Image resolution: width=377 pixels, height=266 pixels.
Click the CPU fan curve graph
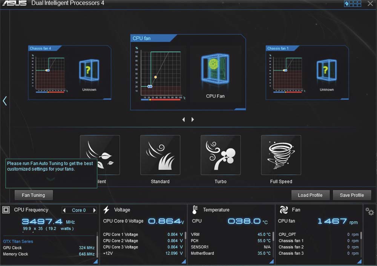[x=160, y=73]
